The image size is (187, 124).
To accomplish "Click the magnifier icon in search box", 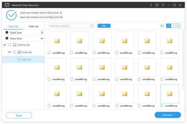I will [x=92, y=26].
